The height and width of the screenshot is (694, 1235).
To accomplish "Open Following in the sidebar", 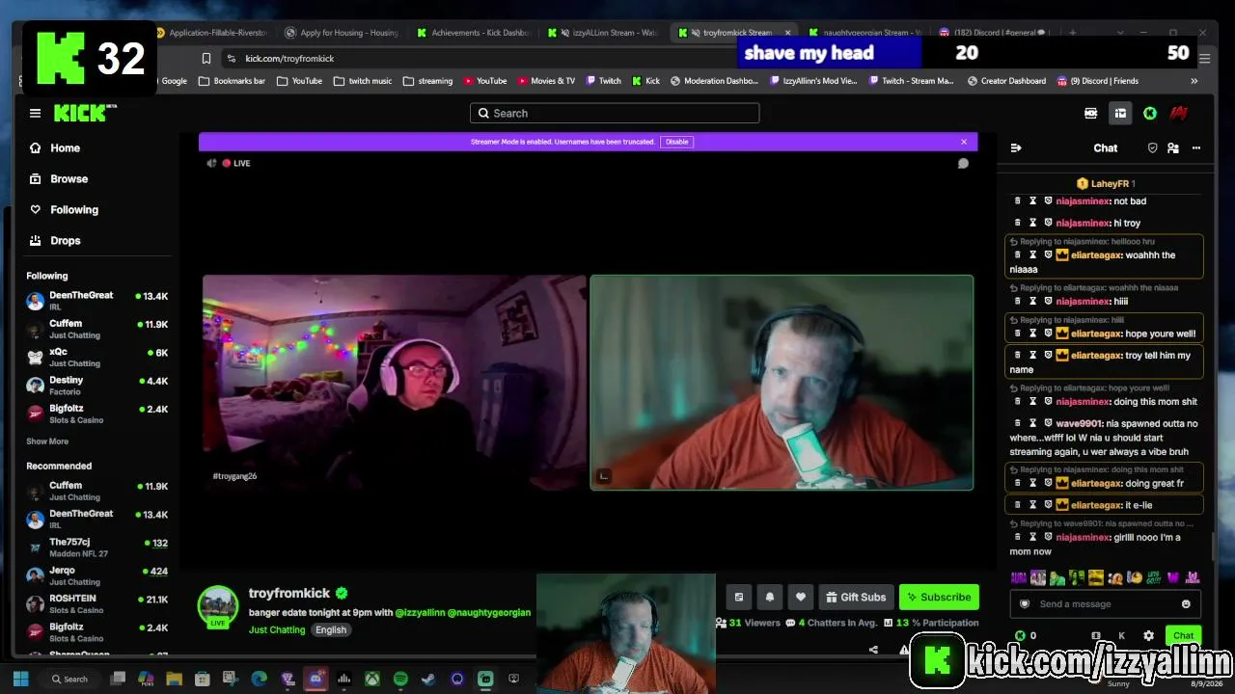I will [x=65, y=209].
